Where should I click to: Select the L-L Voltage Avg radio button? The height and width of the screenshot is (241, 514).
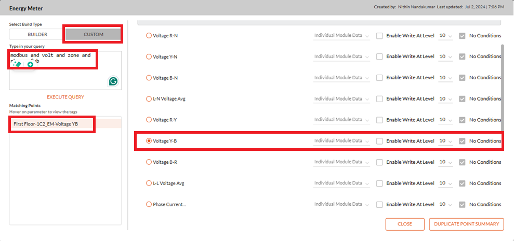[x=149, y=183]
